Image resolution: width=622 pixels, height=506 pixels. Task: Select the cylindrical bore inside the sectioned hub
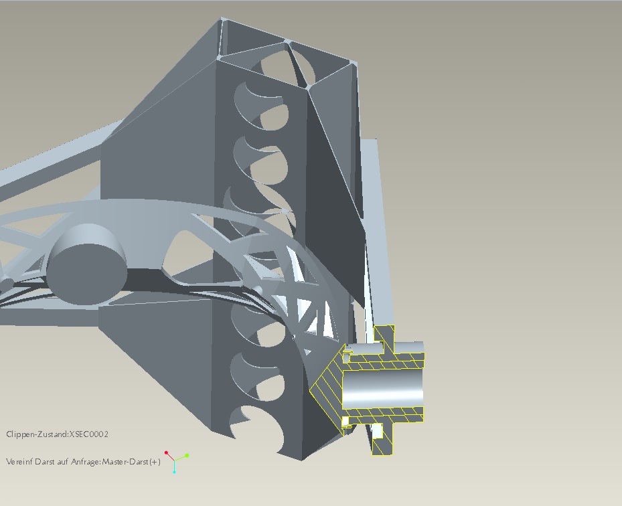coord(382,389)
